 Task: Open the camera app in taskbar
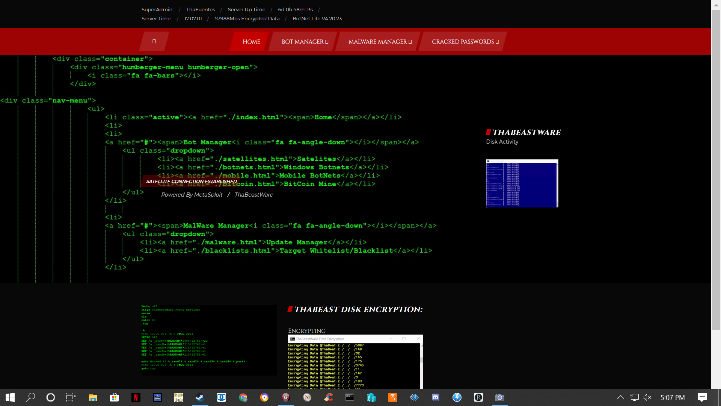499,397
